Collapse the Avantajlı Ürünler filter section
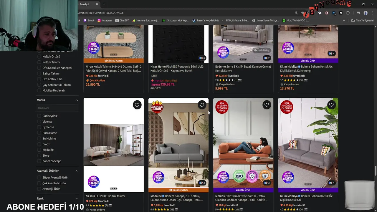This screenshot has height=212, width=377. pyautogui.click(x=77, y=171)
